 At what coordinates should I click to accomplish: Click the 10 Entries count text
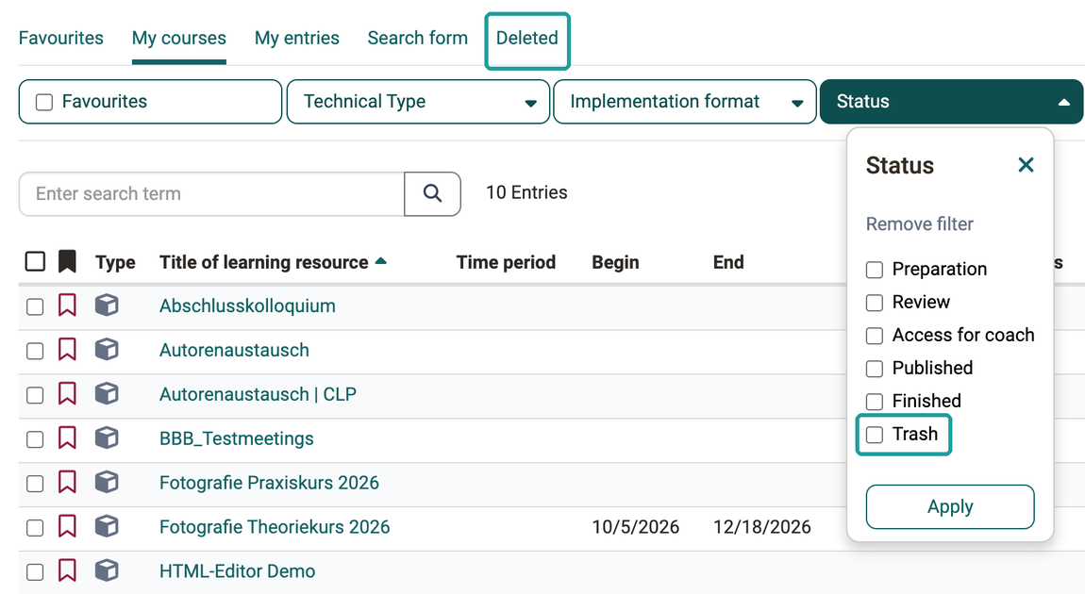(x=526, y=192)
